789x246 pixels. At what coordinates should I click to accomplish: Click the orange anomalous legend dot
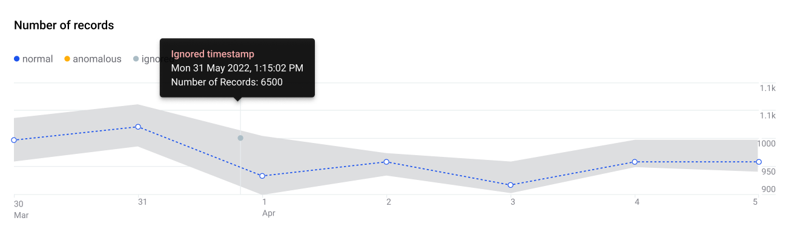coord(67,59)
